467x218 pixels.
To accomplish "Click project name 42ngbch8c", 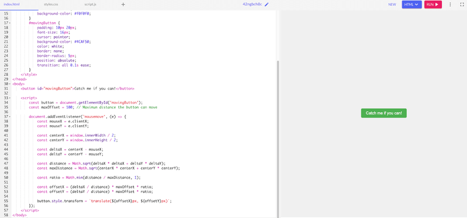I will pos(253,5).
